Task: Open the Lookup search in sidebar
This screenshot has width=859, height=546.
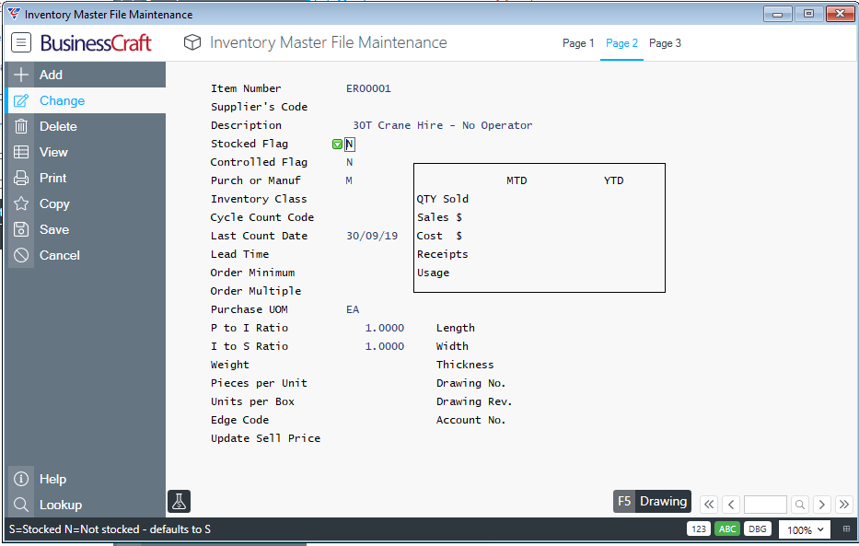Action: pyautogui.click(x=60, y=505)
